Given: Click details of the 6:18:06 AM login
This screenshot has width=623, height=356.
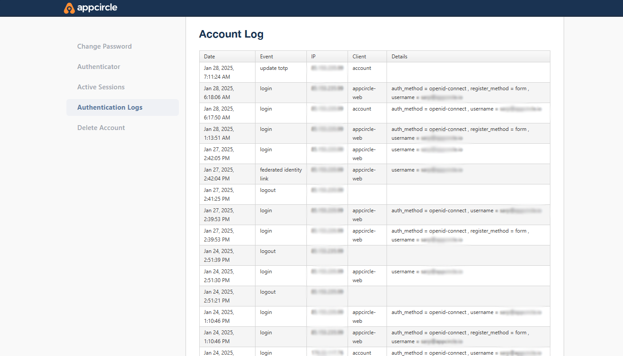Looking at the screenshot, I should [x=460, y=93].
